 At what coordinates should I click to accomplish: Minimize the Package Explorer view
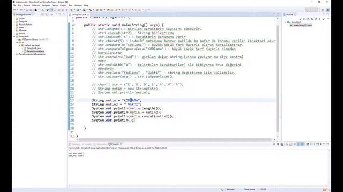tap(60, 14)
